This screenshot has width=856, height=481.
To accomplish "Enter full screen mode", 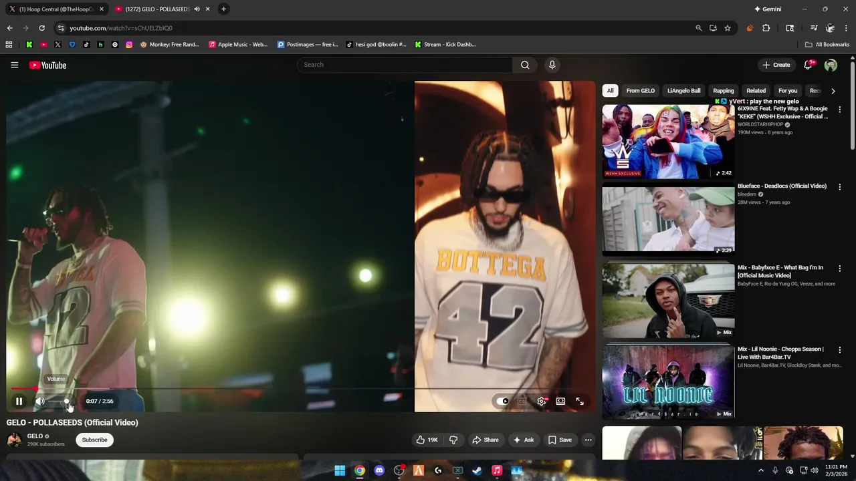I will [580, 401].
